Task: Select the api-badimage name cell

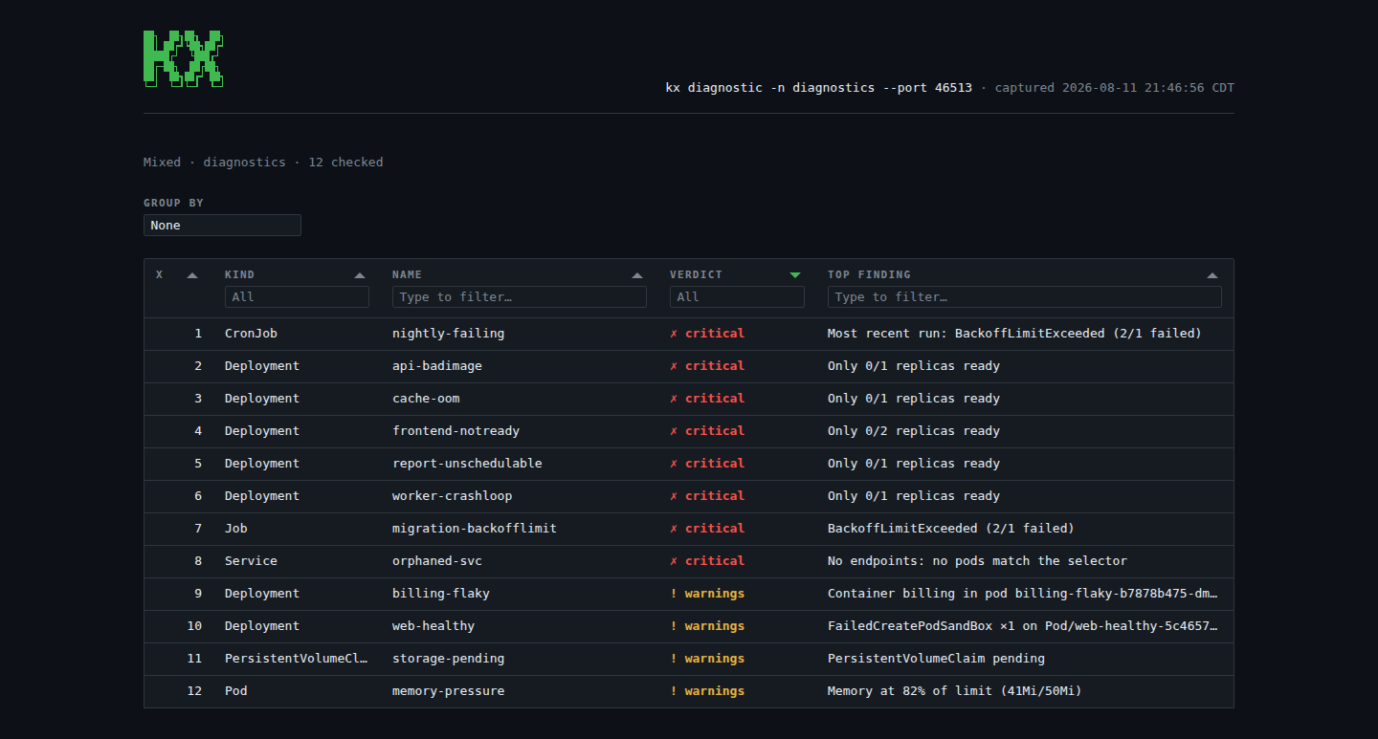Action: click(x=437, y=366)
